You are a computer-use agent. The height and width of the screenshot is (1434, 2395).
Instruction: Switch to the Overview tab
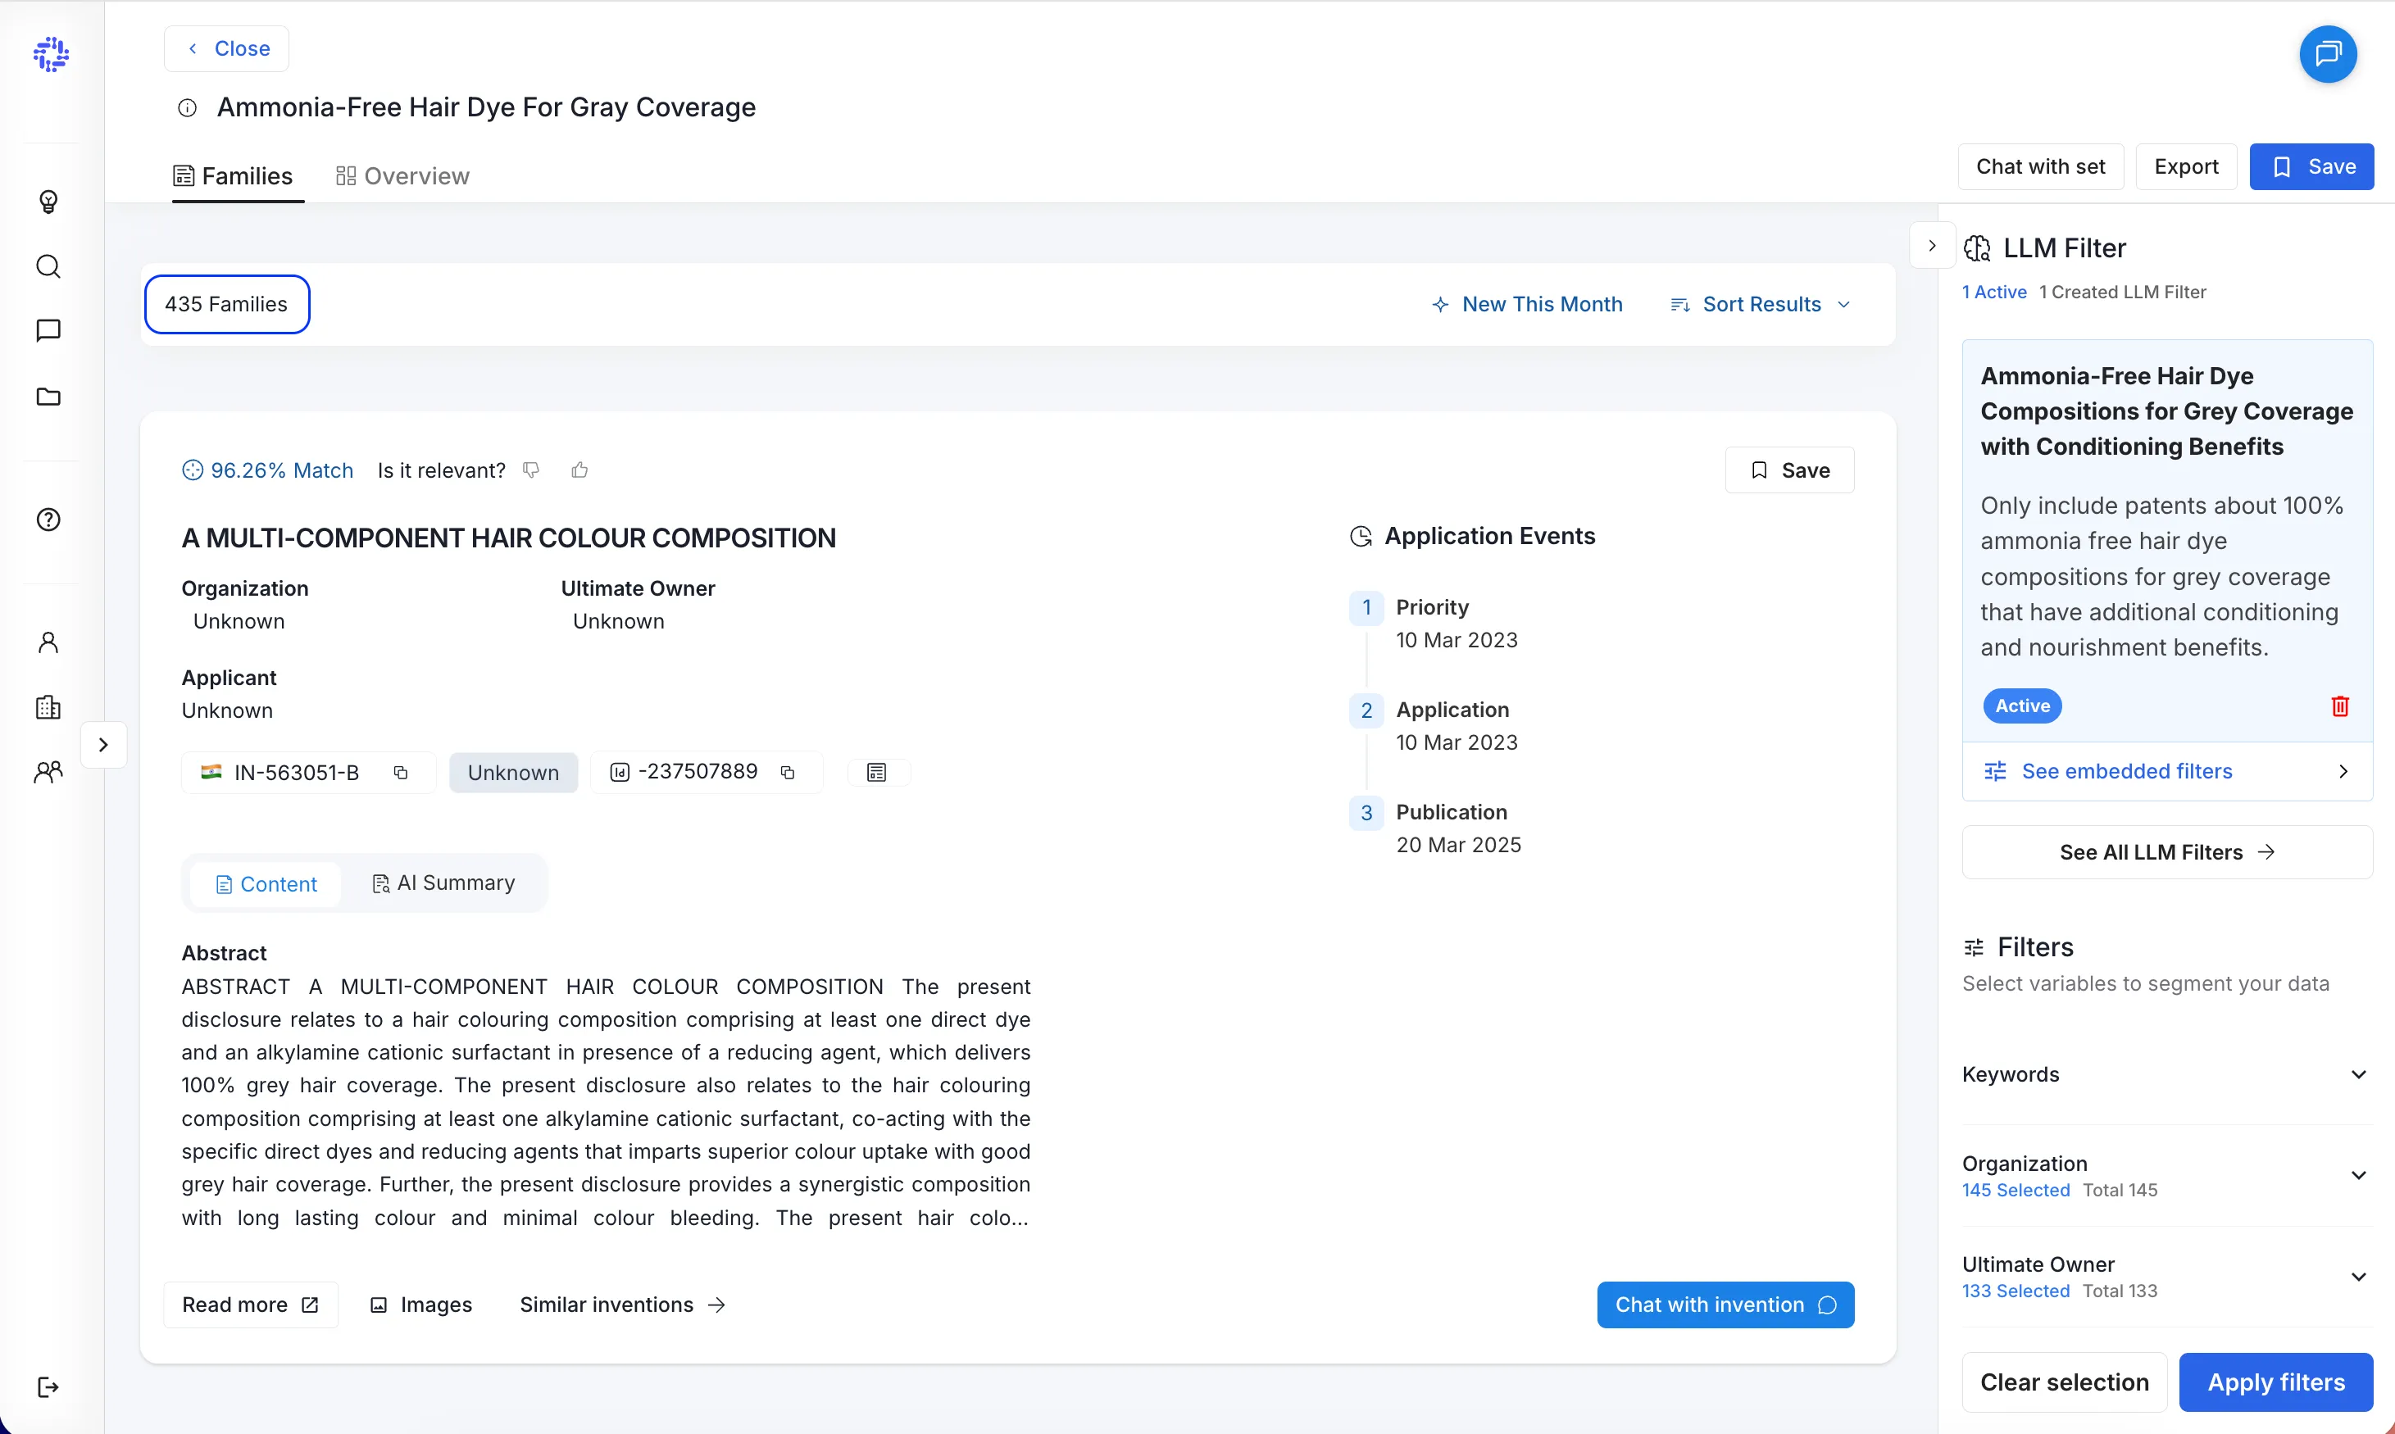pyautogui.click(x=402, y=176)
